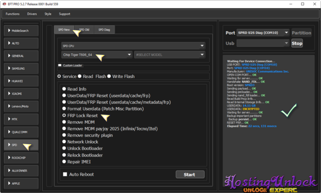
Task: Switch to the SPD Diag tab
Action: (104, 30)
